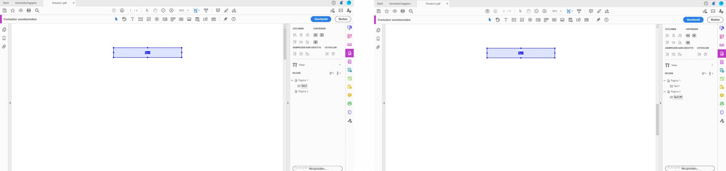The image size is (726, 171).
Task: Select the edit text and objects tool in page 2/2 window
Action: tap(498, 20)
